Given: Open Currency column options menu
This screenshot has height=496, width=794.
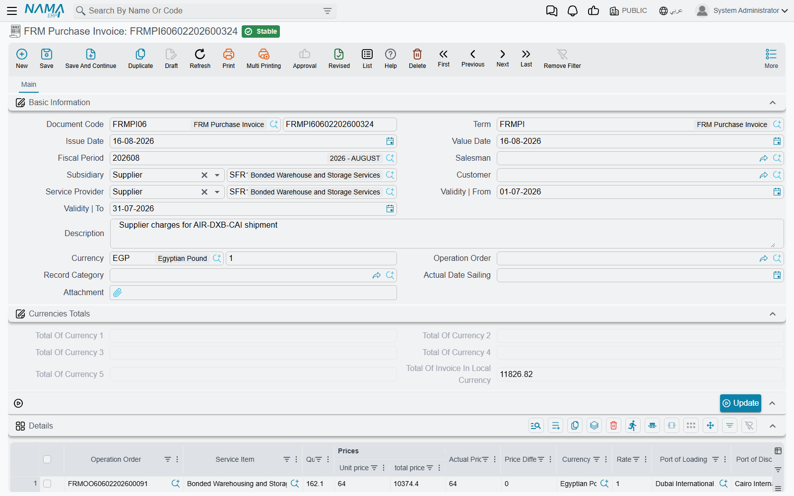Looking at the screenshot, I should point(606,459).
